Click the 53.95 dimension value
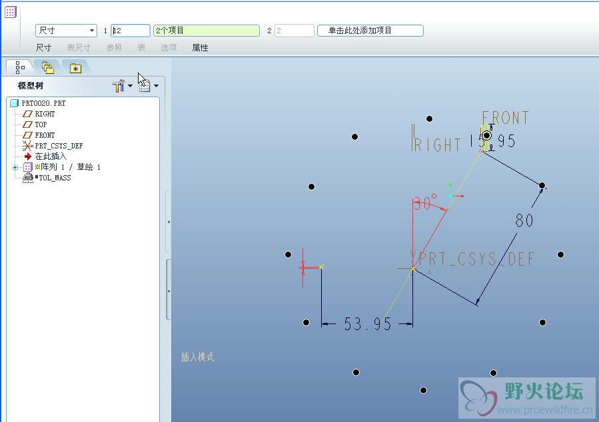The image size is (599, 422). coord(368,324)
